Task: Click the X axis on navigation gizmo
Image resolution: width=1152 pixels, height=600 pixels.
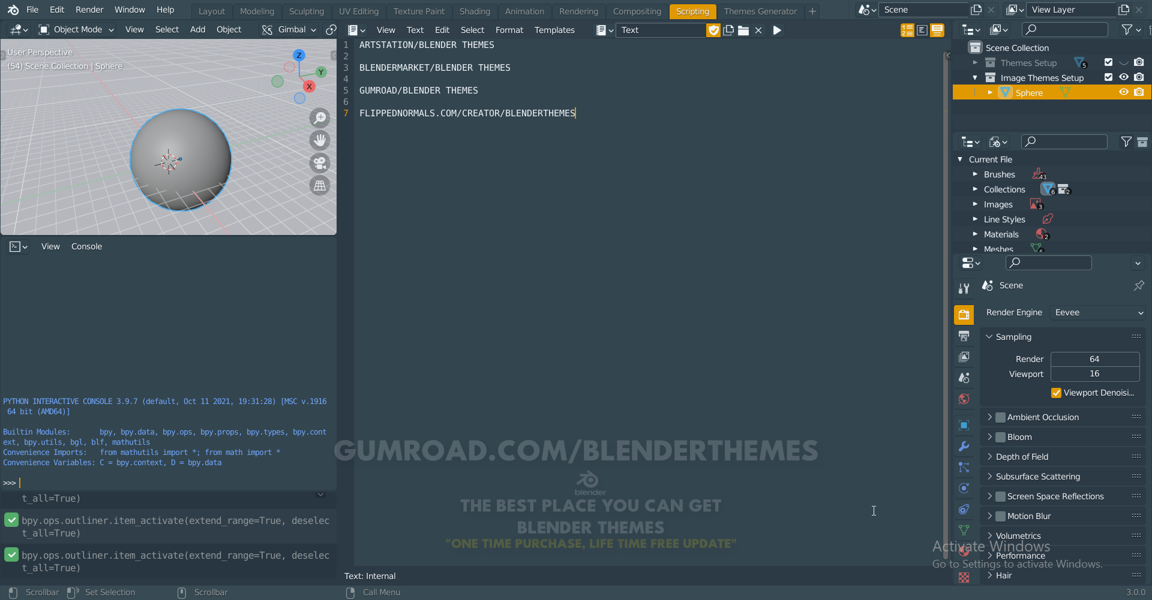Action: pyautogui.click(x=310, y=86)
